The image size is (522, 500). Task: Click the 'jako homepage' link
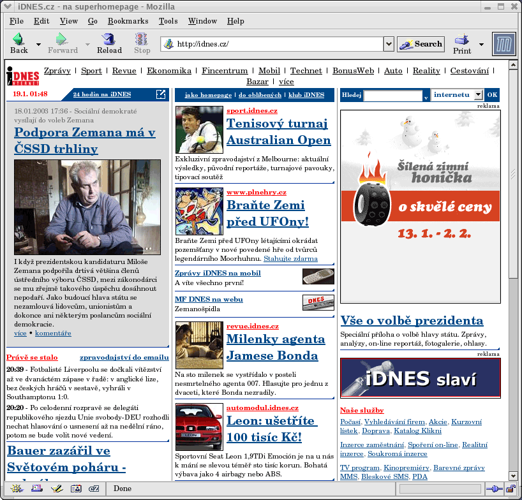[208, 95]
